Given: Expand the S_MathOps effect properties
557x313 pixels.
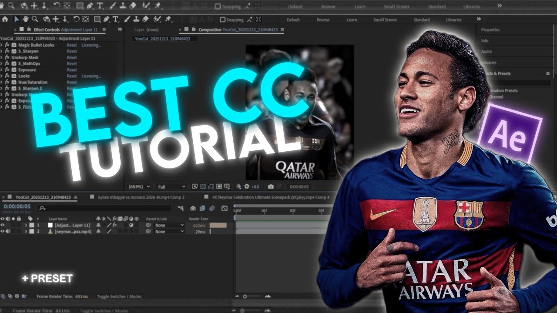Looking at the screenshot, I should [2, 63].
